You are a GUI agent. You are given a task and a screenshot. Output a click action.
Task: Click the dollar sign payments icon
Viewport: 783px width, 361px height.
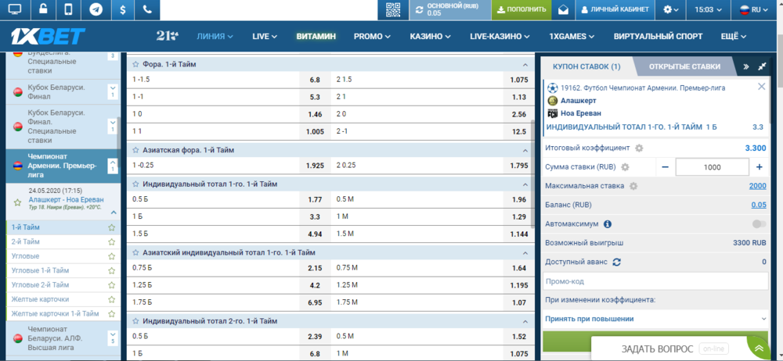tap(123, 9)
